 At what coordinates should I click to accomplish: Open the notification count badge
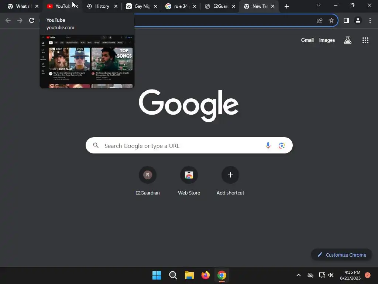(x=367, y=275)
